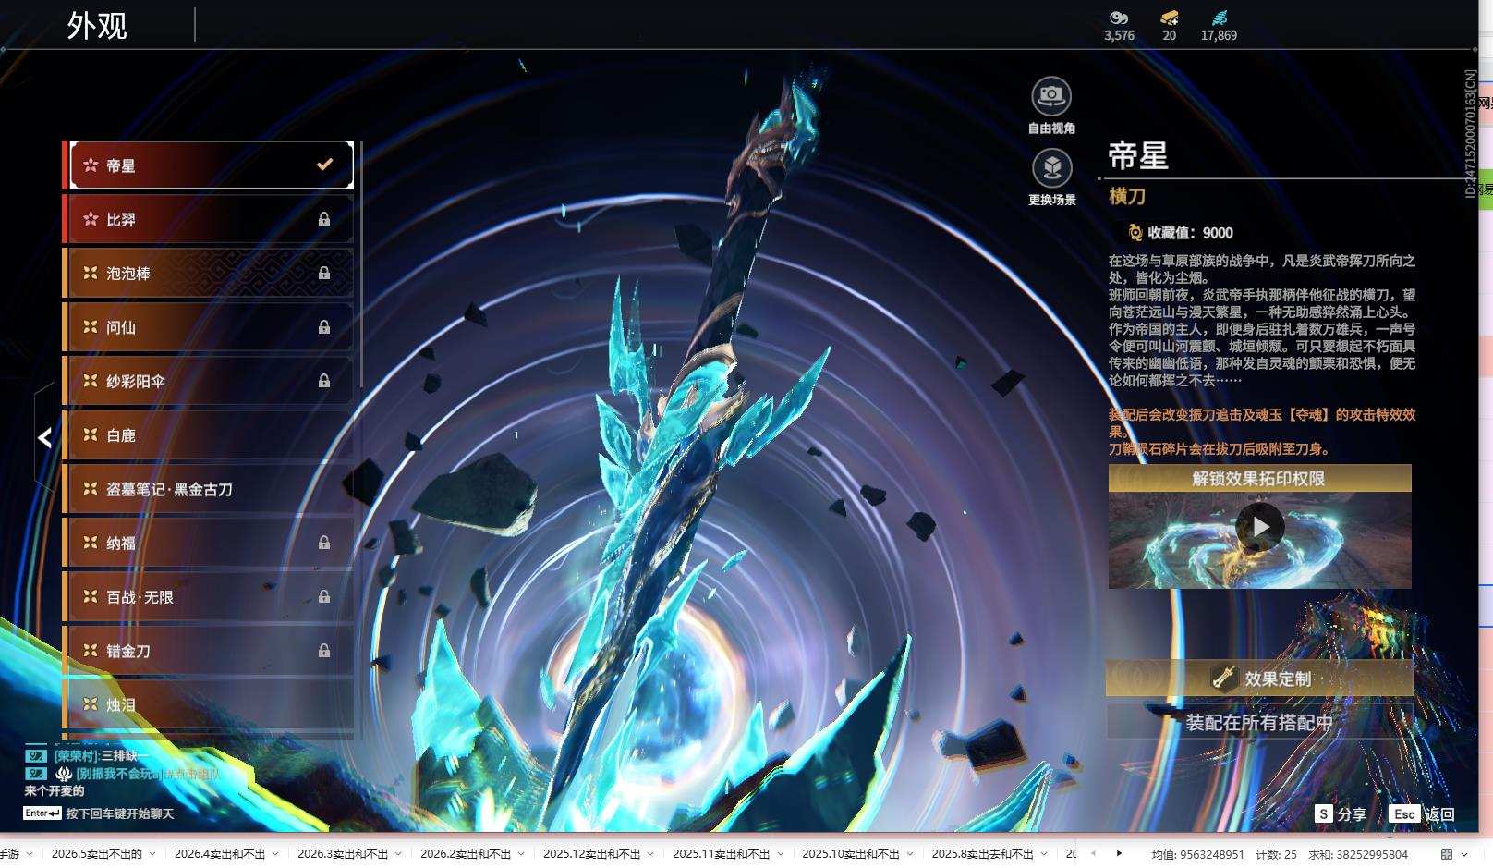
Task: Click the Esc 返回 back button
Action: 1422,813
